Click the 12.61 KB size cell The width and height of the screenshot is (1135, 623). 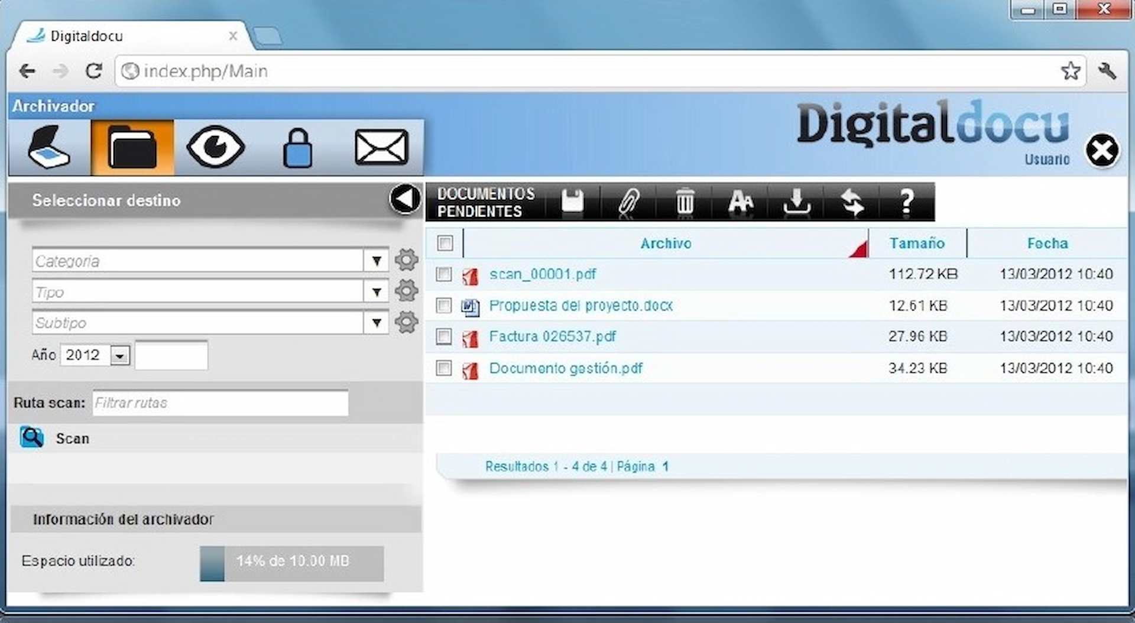pos(917,306)
